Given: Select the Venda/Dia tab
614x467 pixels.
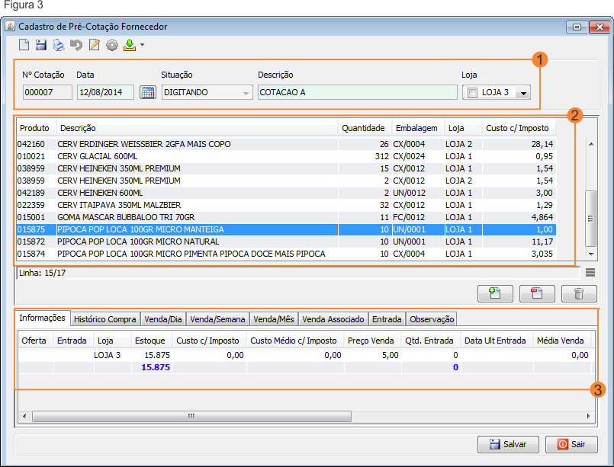Looking at the screenshot, I should click(163, 319).
